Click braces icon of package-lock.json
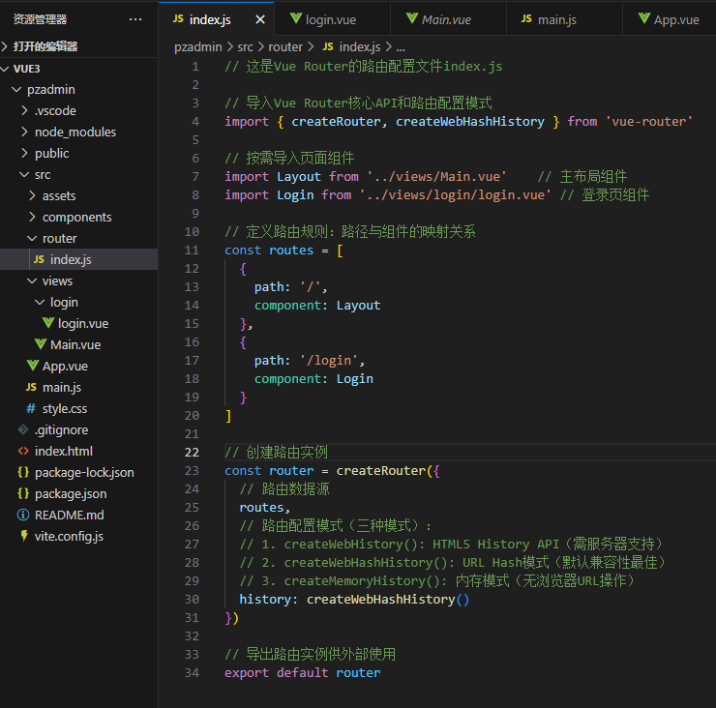Image resolution: width=716 pixels, height=708 pixels. [x=23, y=472]
